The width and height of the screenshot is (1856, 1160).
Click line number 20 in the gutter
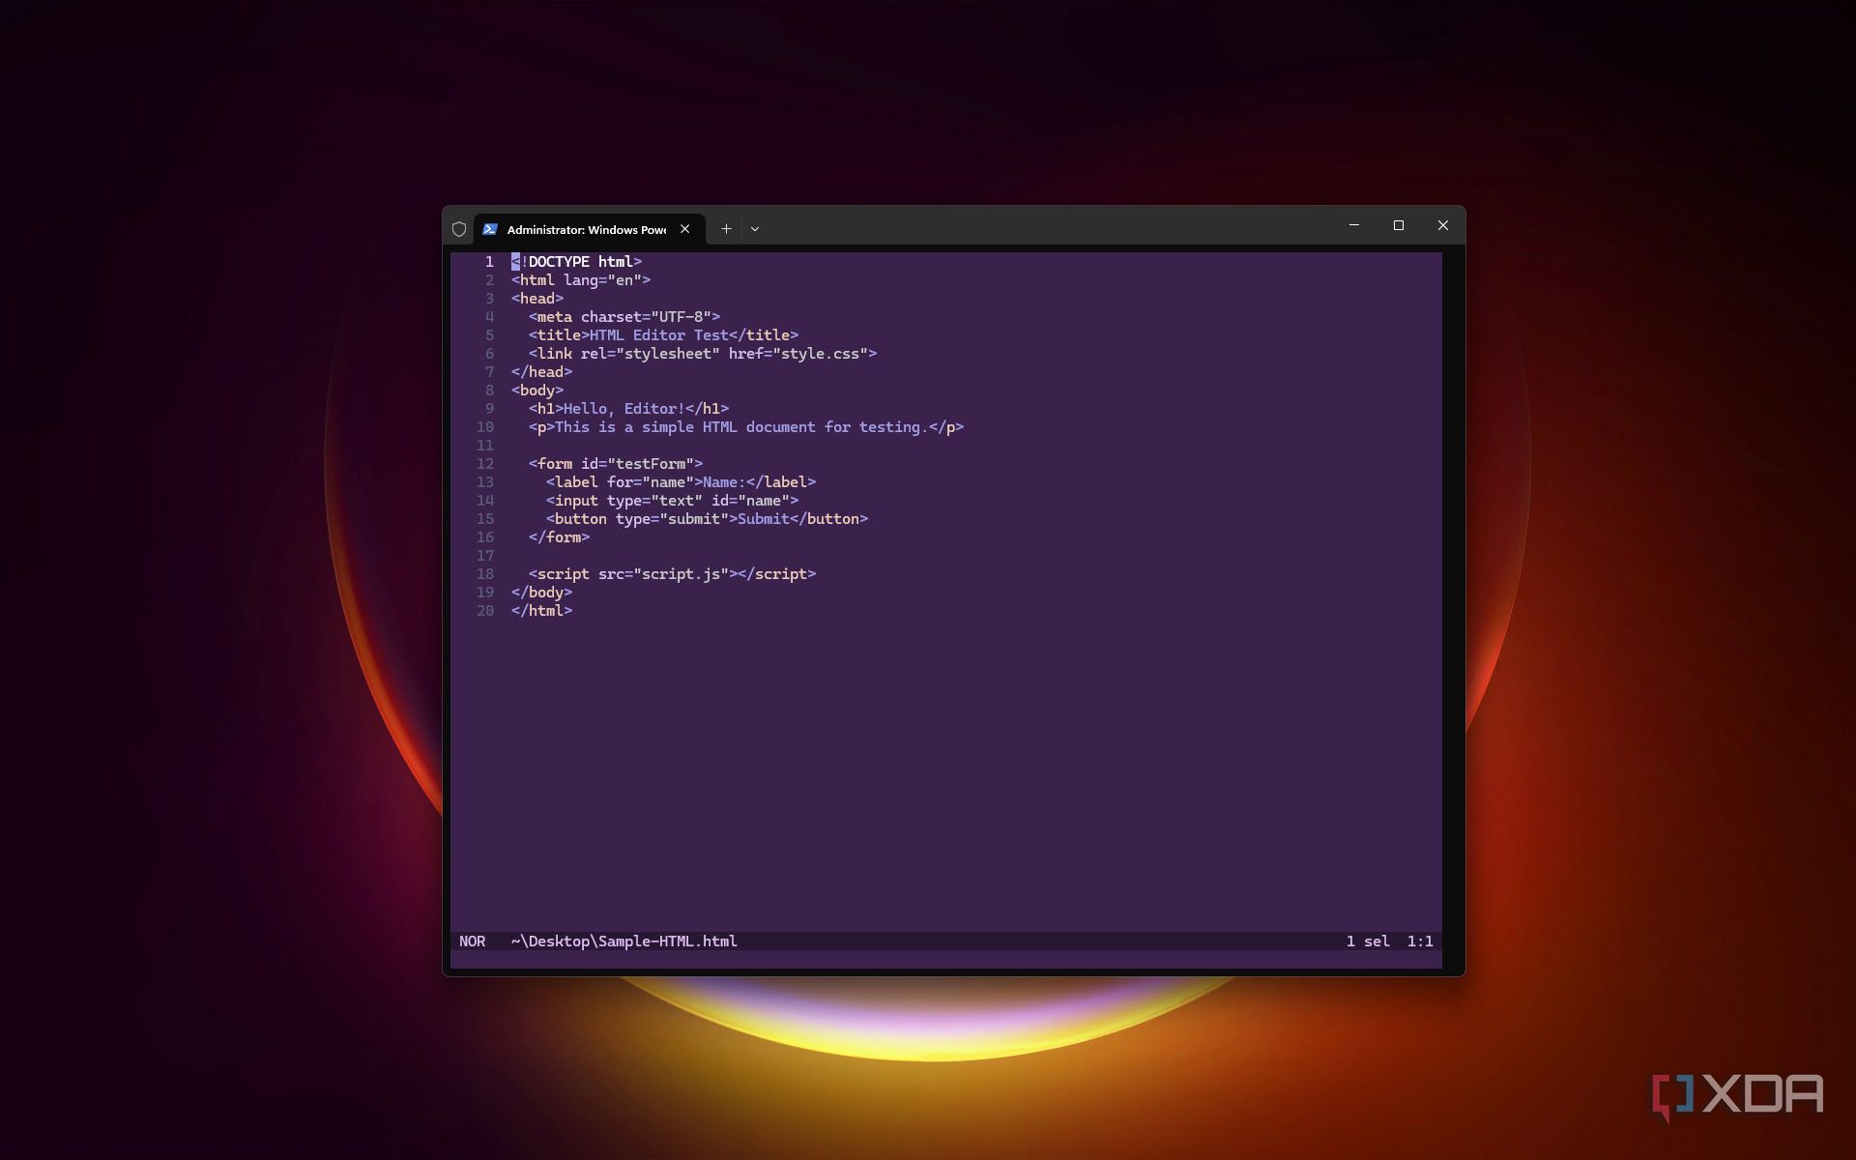[485, 611]
